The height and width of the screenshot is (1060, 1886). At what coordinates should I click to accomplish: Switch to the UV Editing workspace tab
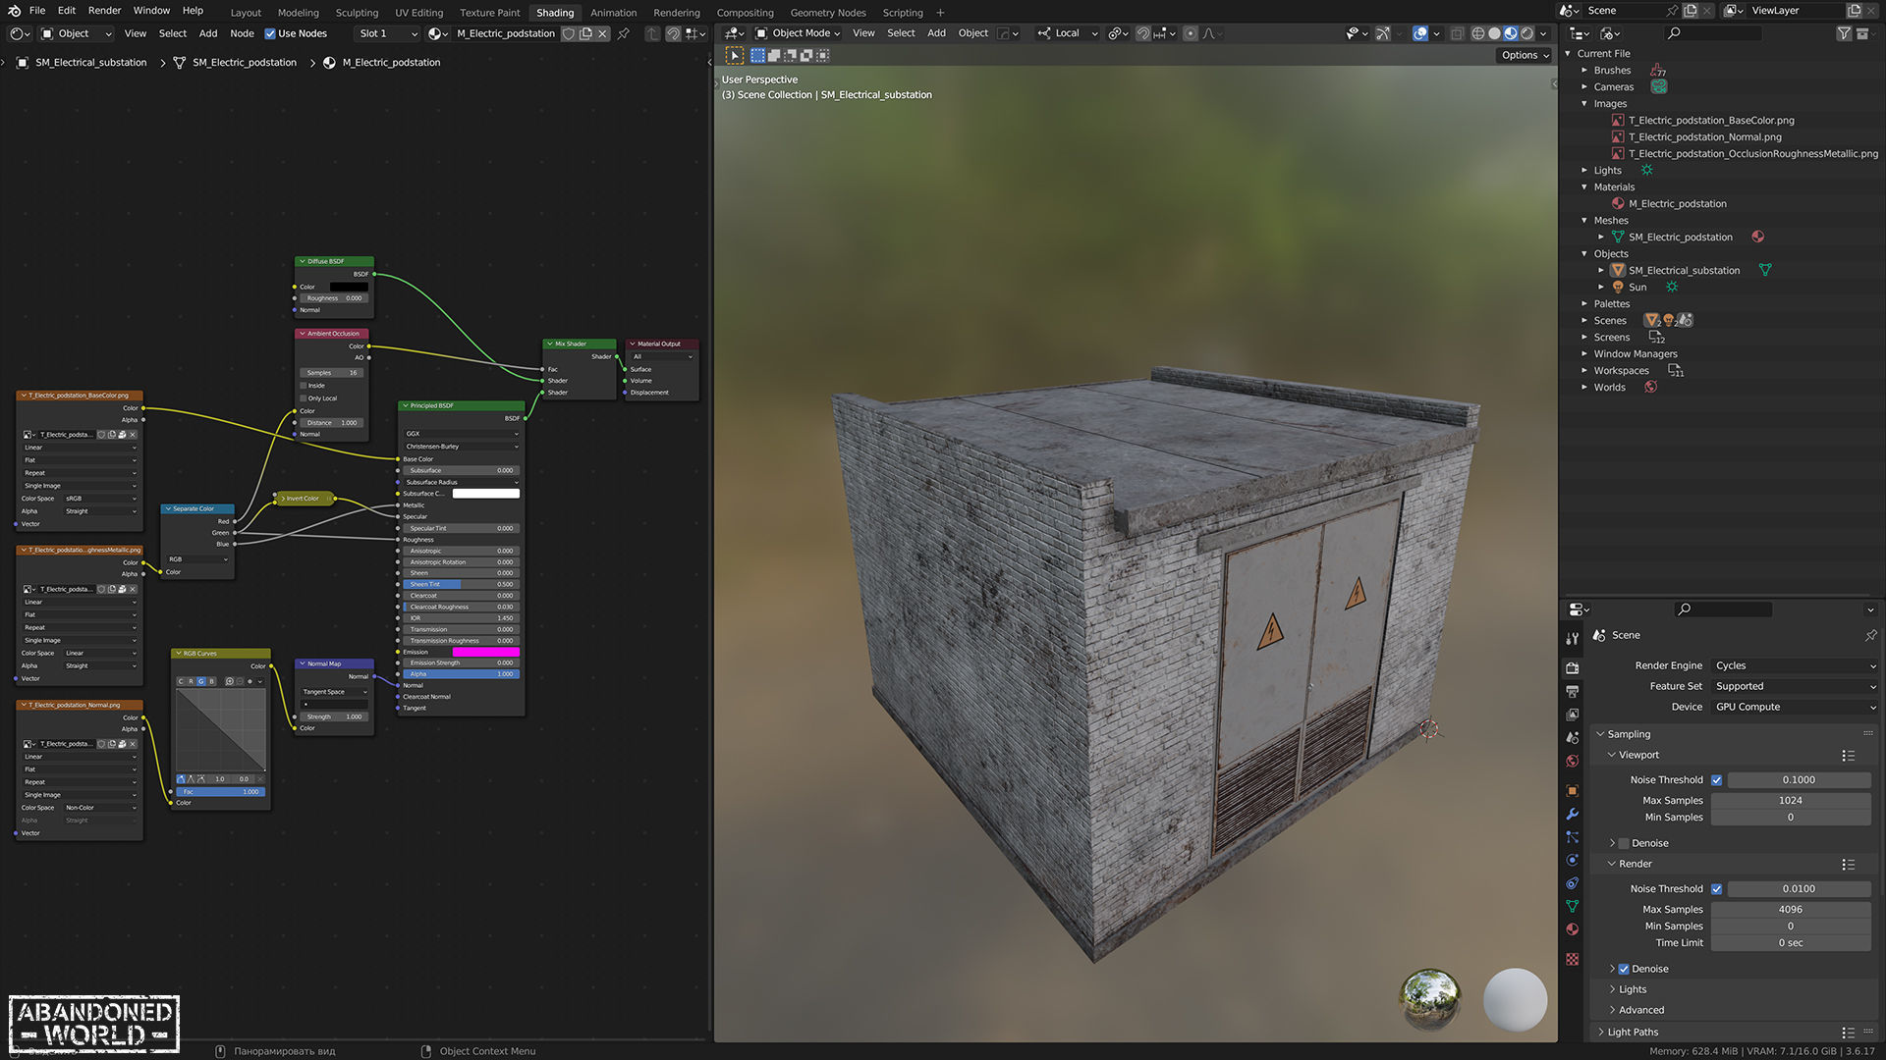[418, 13]
